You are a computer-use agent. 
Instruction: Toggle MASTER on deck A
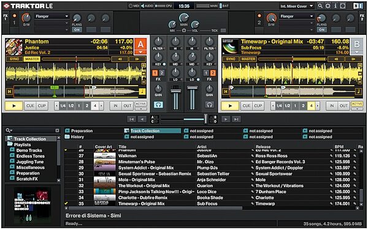tap(32, 59)
